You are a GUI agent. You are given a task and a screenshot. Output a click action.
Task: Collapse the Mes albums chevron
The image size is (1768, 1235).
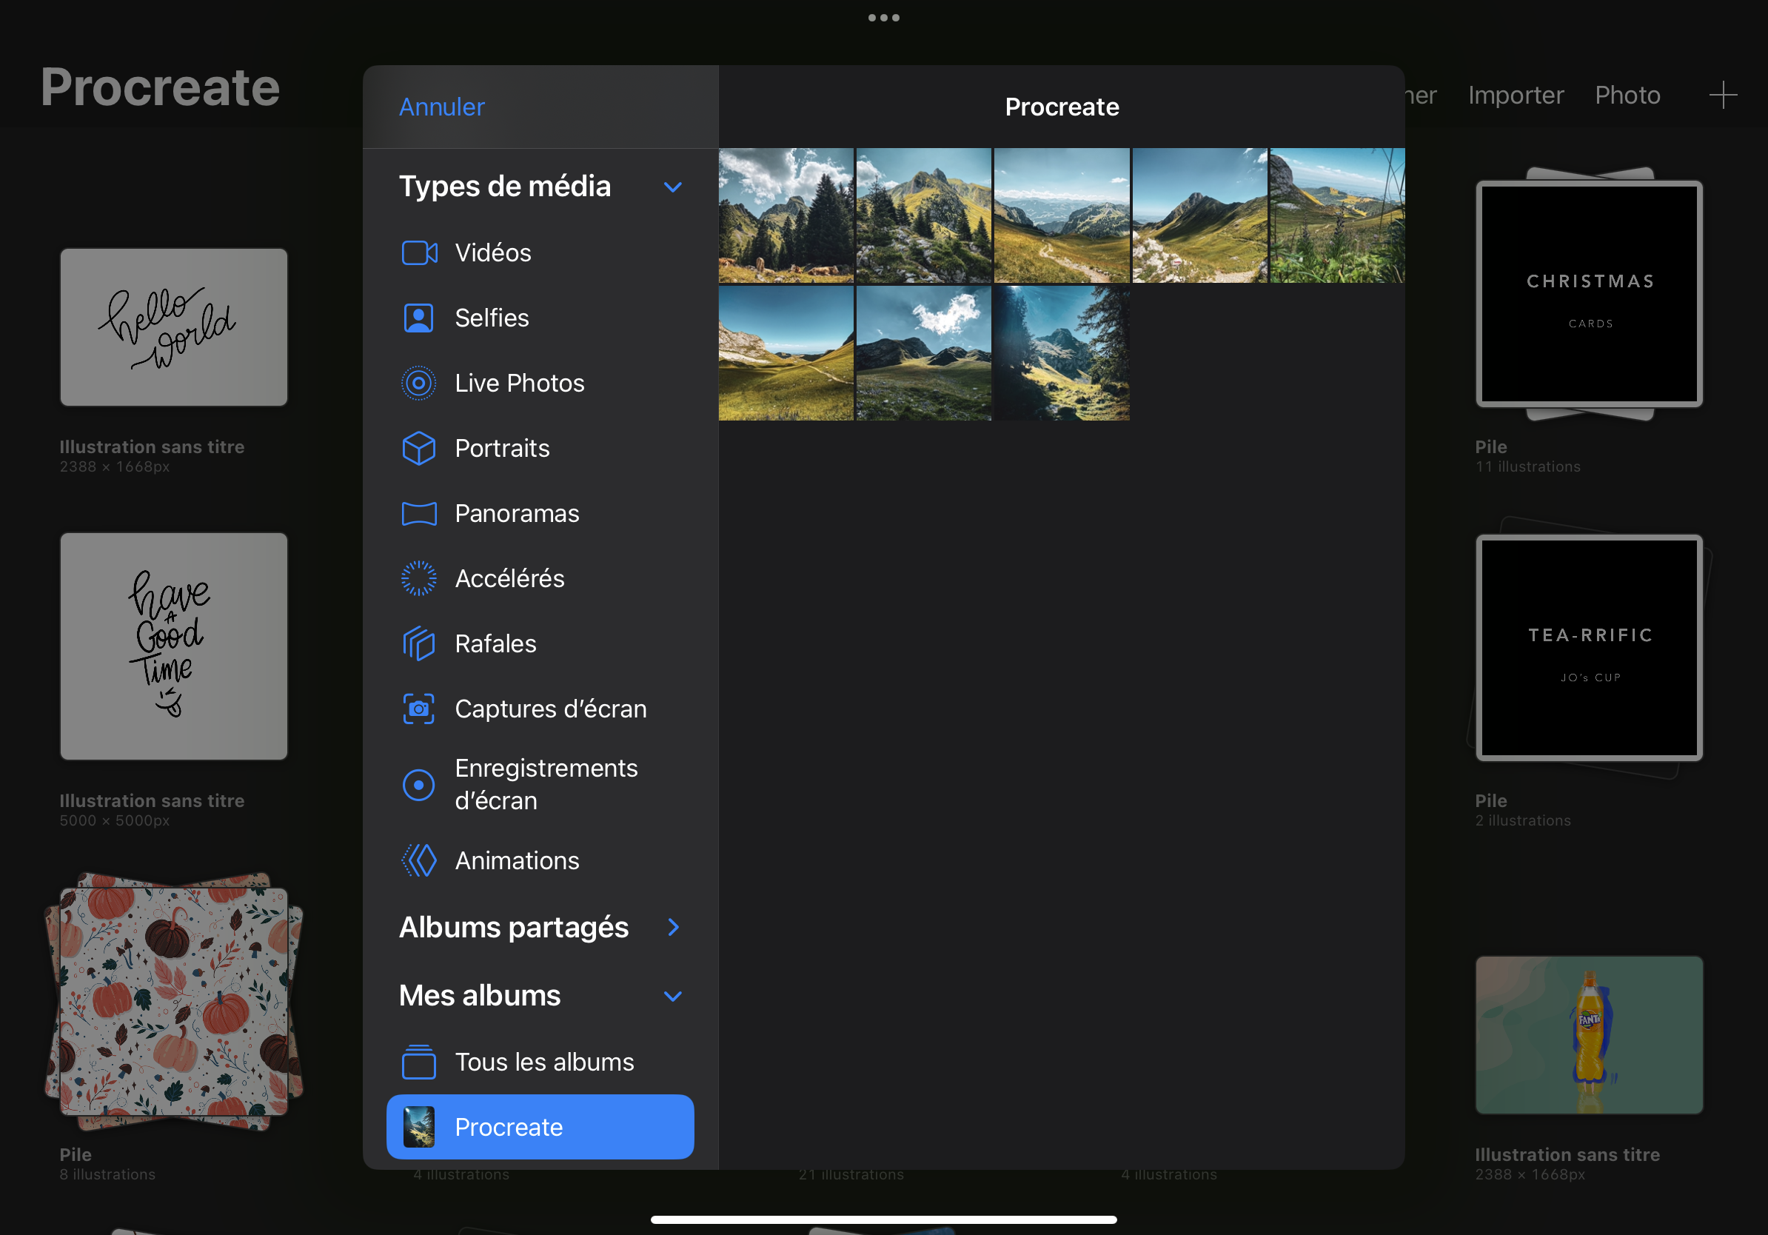click(x=672, y=996)
